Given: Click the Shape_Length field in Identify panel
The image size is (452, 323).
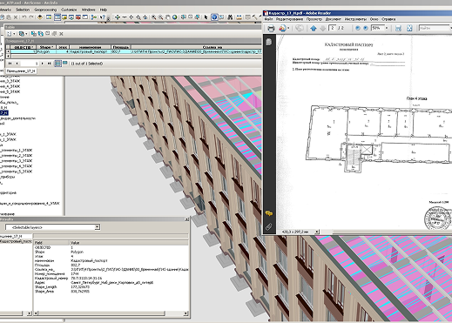Looking at the screenshot, I should pos(45,287).
